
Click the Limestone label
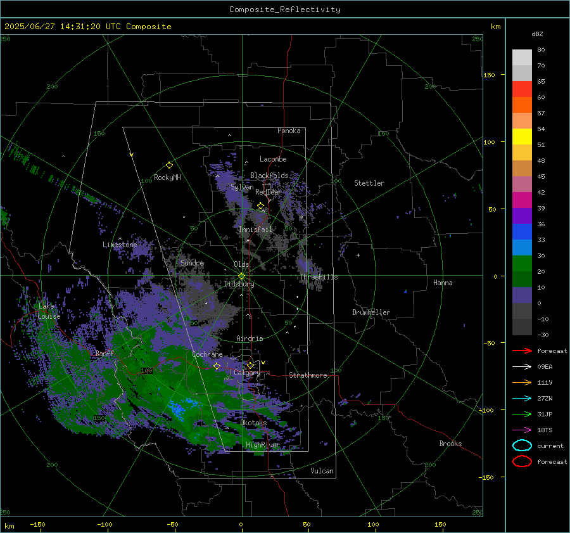120,245
